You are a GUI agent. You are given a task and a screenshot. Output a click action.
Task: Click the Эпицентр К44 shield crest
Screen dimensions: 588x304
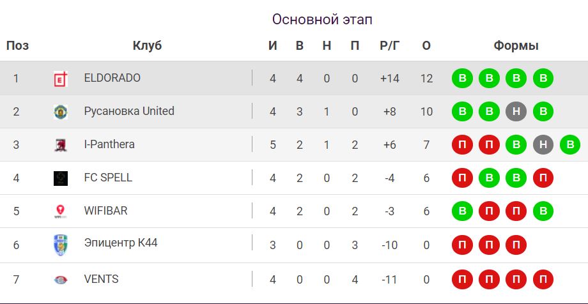(61, 245)
